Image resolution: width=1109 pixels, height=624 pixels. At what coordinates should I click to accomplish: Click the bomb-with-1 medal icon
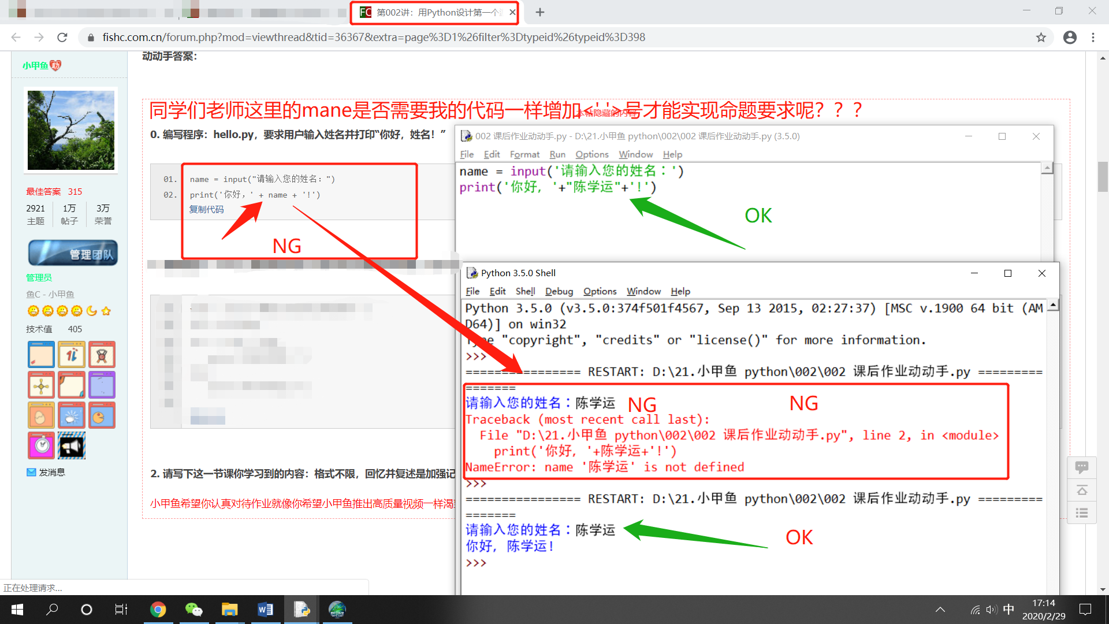pyautogui.click(x=71, y=354)
